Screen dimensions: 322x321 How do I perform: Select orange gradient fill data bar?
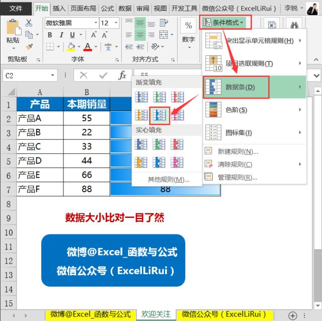(141, 115)
